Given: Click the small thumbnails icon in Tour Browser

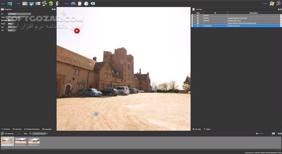Looking at the screenshot, I should (257, 134).
